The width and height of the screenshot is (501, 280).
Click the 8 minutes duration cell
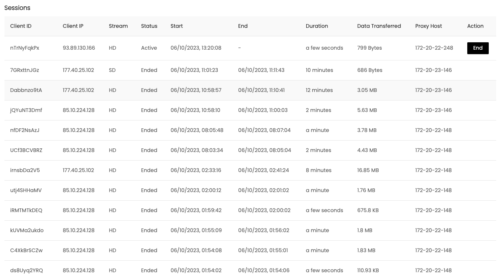coord(319,170)
